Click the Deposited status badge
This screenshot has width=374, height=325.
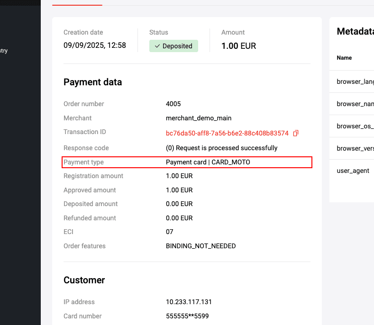[173, 46]
